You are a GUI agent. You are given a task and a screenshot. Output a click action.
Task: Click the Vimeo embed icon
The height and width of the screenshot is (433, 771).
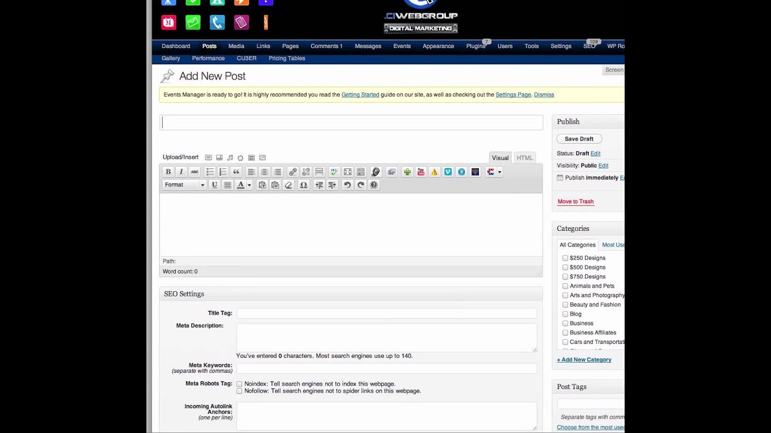pyautogui.click(x=448, y=172)
